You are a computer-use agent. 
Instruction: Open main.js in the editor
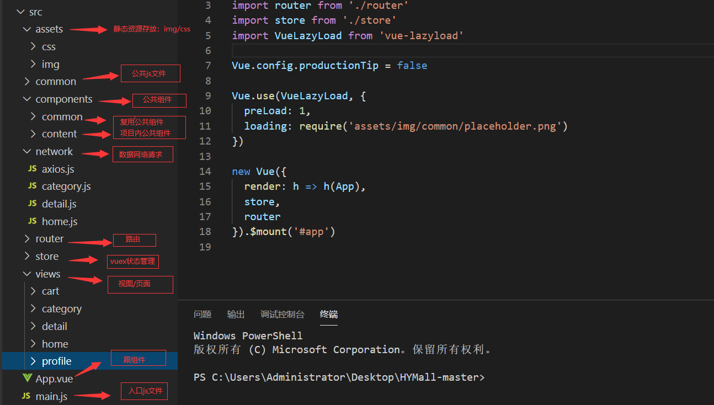tap(51, 397)
